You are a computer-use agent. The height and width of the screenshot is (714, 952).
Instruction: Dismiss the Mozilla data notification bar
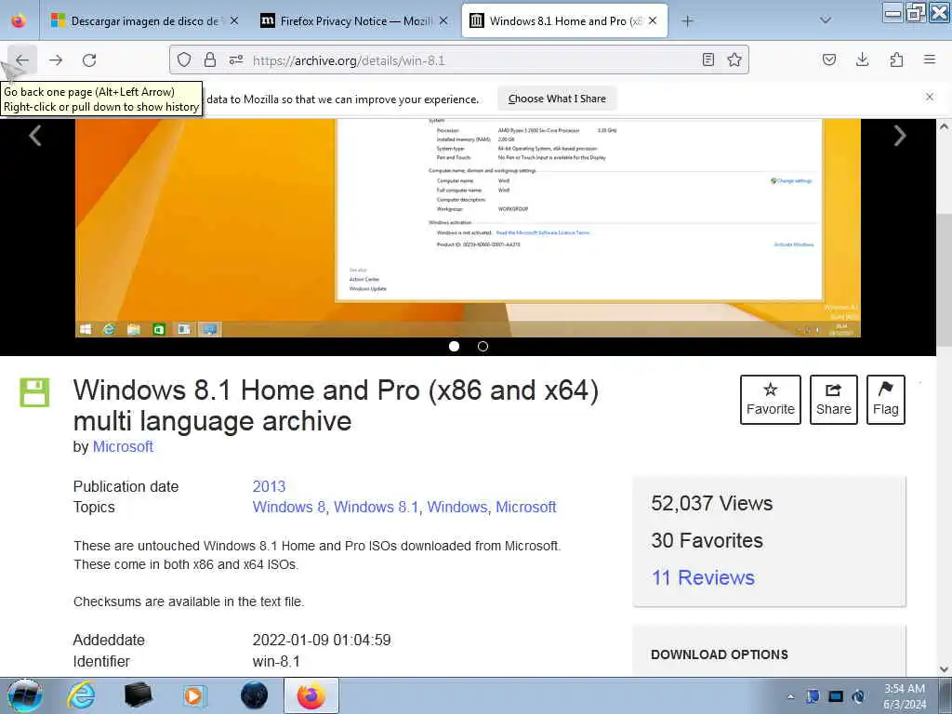(930, 97)
